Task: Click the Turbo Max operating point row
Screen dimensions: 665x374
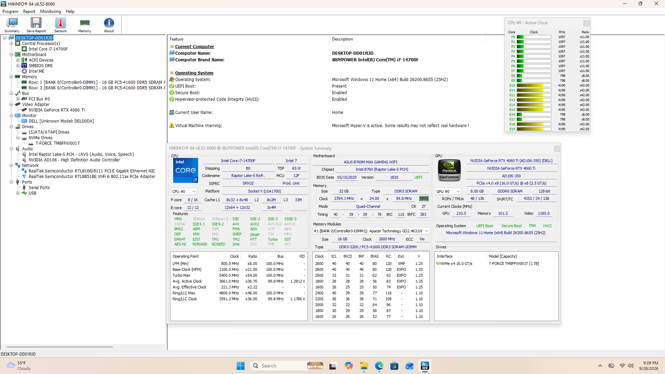Action: click(239, 275)
